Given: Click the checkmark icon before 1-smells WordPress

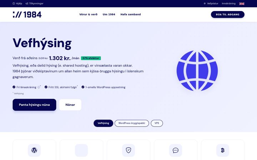Looking at the screenshot, I should 83,87.
